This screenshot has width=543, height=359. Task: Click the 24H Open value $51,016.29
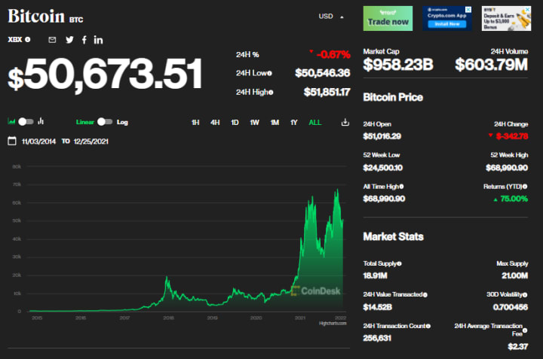click(382, 136)
